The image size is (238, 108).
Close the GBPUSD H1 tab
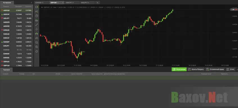63,3
